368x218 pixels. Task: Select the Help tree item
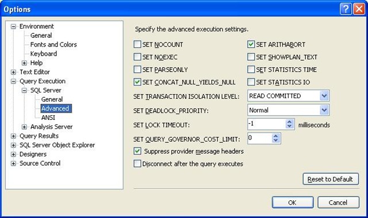36,63
